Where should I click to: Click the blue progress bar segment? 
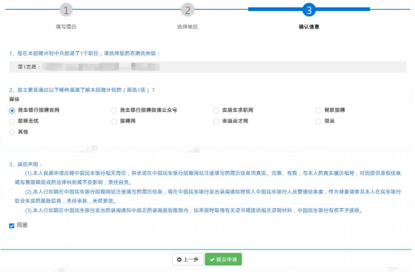coord(309,9)
